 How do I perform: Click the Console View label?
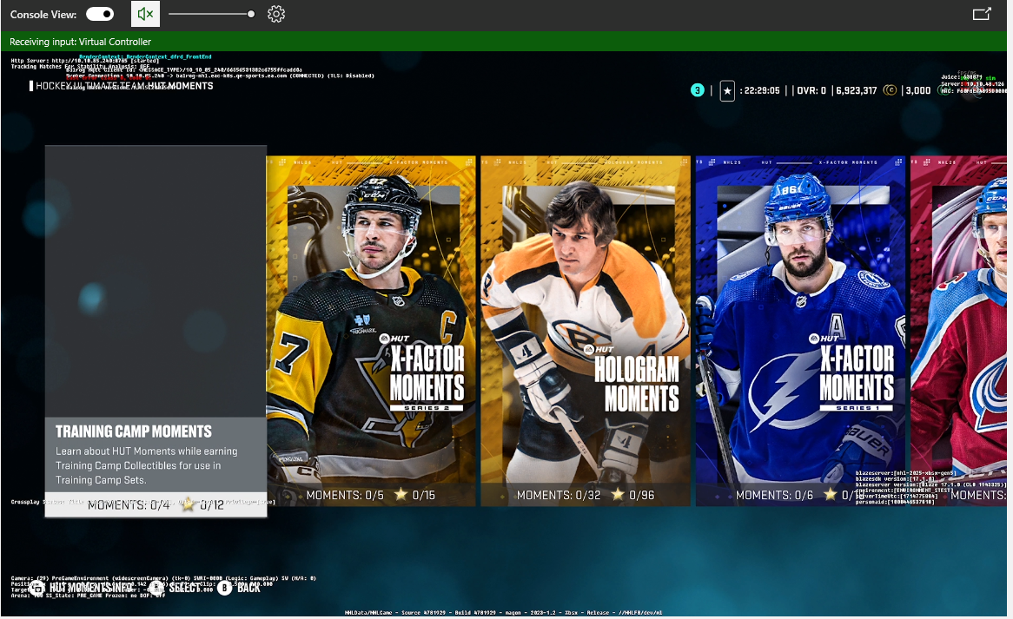point(43,14)
